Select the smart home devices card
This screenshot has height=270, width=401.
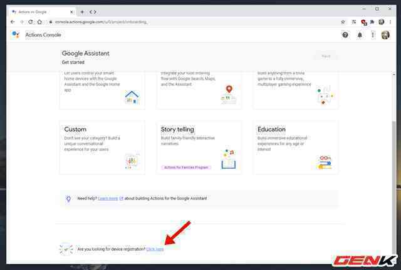(102, 91)
